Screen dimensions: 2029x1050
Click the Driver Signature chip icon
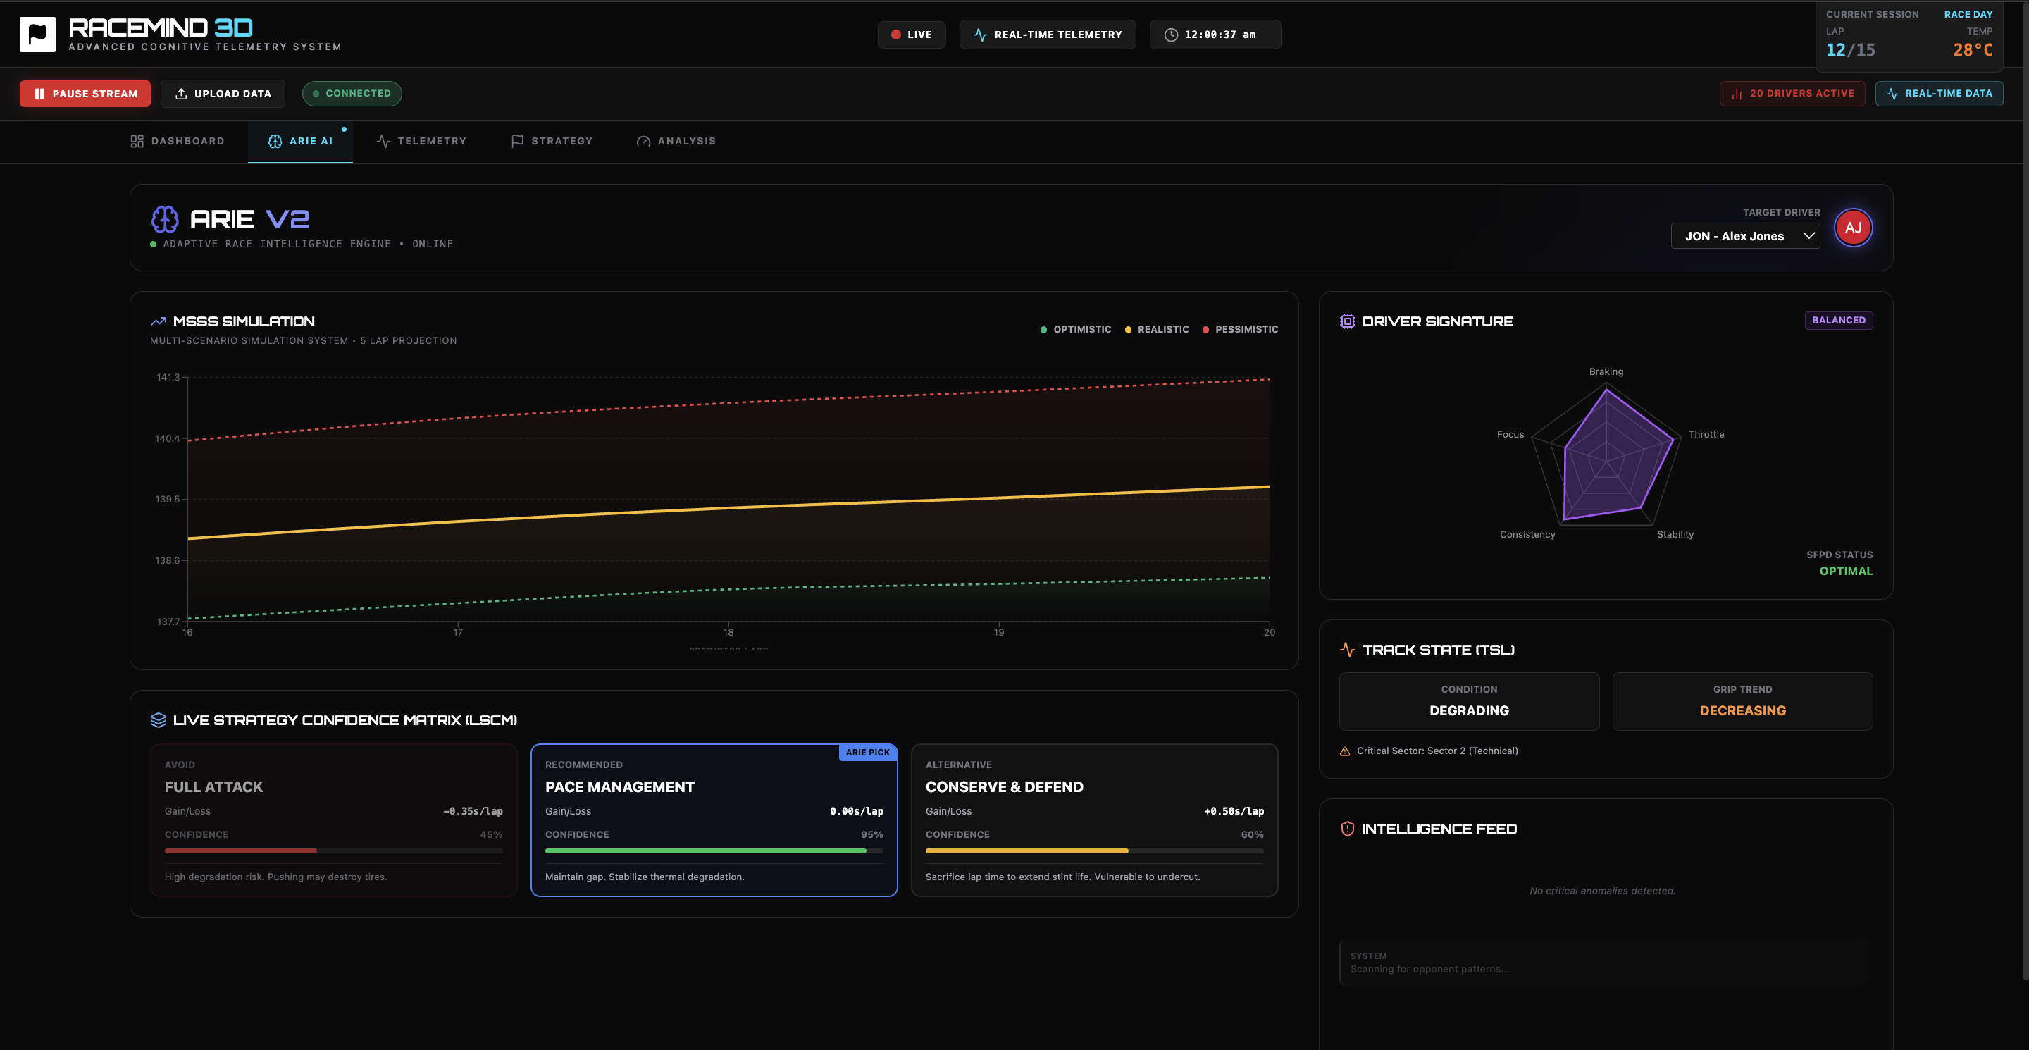coord(1347,321)
